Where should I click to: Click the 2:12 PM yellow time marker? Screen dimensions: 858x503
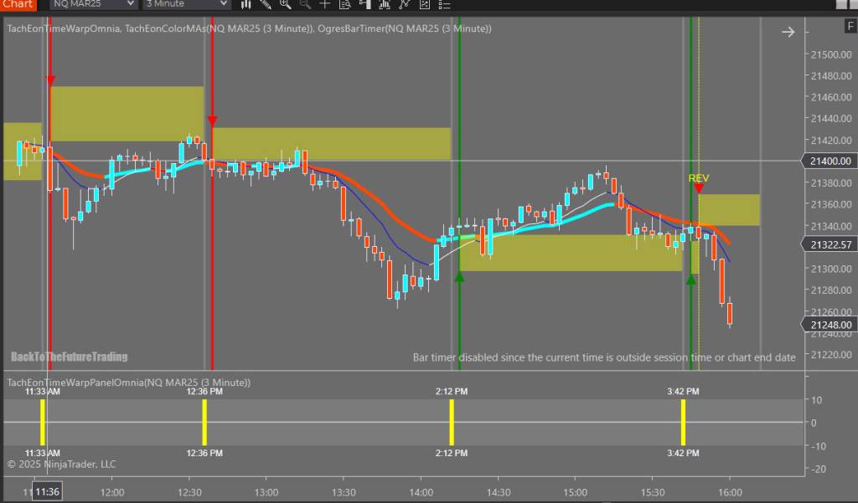click(x=451, y=422)
